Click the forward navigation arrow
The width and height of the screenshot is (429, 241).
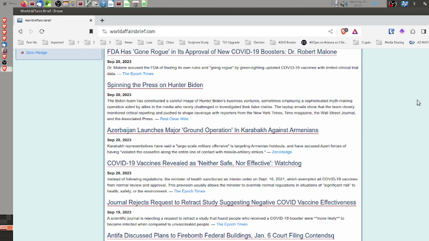pos(31,31)
